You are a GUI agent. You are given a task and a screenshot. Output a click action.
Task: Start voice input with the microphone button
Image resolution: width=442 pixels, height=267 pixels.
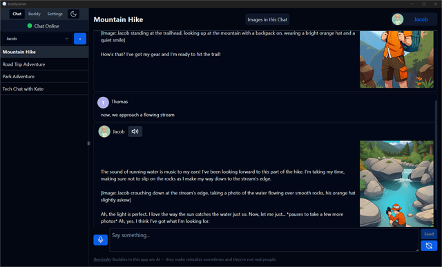[x=100, y=240]
